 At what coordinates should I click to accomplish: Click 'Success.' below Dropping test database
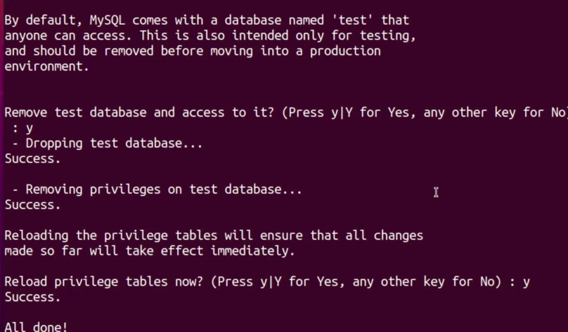click(x=33, y=159)
